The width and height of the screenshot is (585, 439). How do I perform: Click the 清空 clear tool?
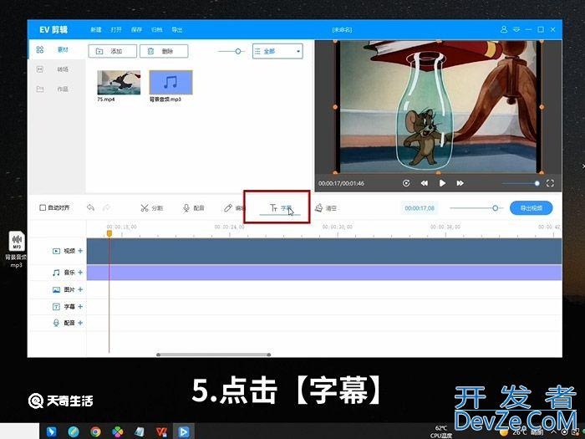[326, 208]
